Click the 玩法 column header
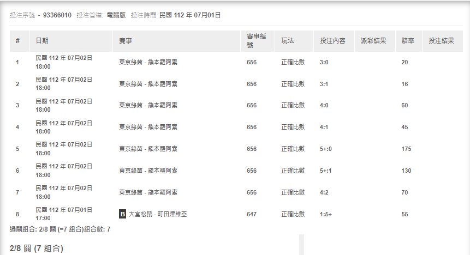The image size is (470, 255). [288, 41]
